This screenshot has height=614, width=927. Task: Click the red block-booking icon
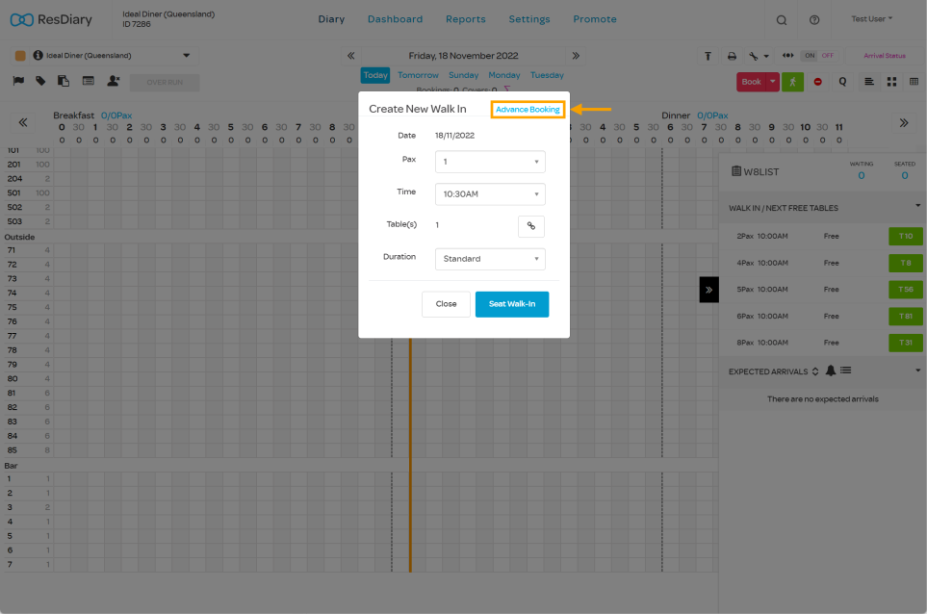(819, 82)
